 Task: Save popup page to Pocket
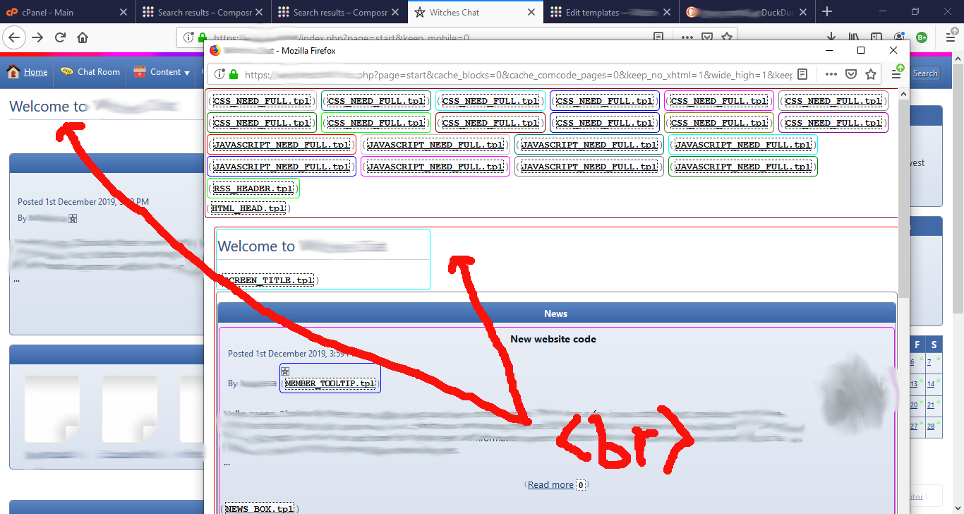point(851,74)
